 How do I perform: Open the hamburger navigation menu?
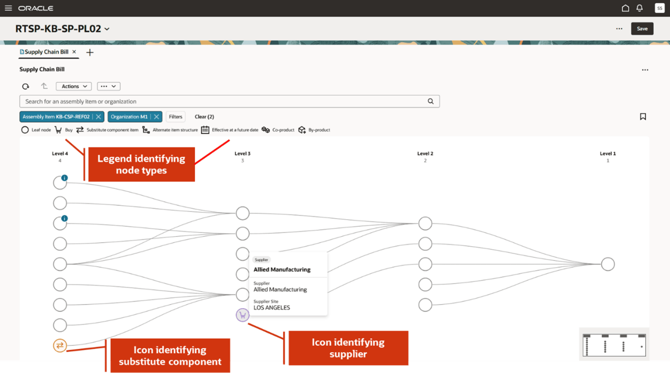coord(8,8)
